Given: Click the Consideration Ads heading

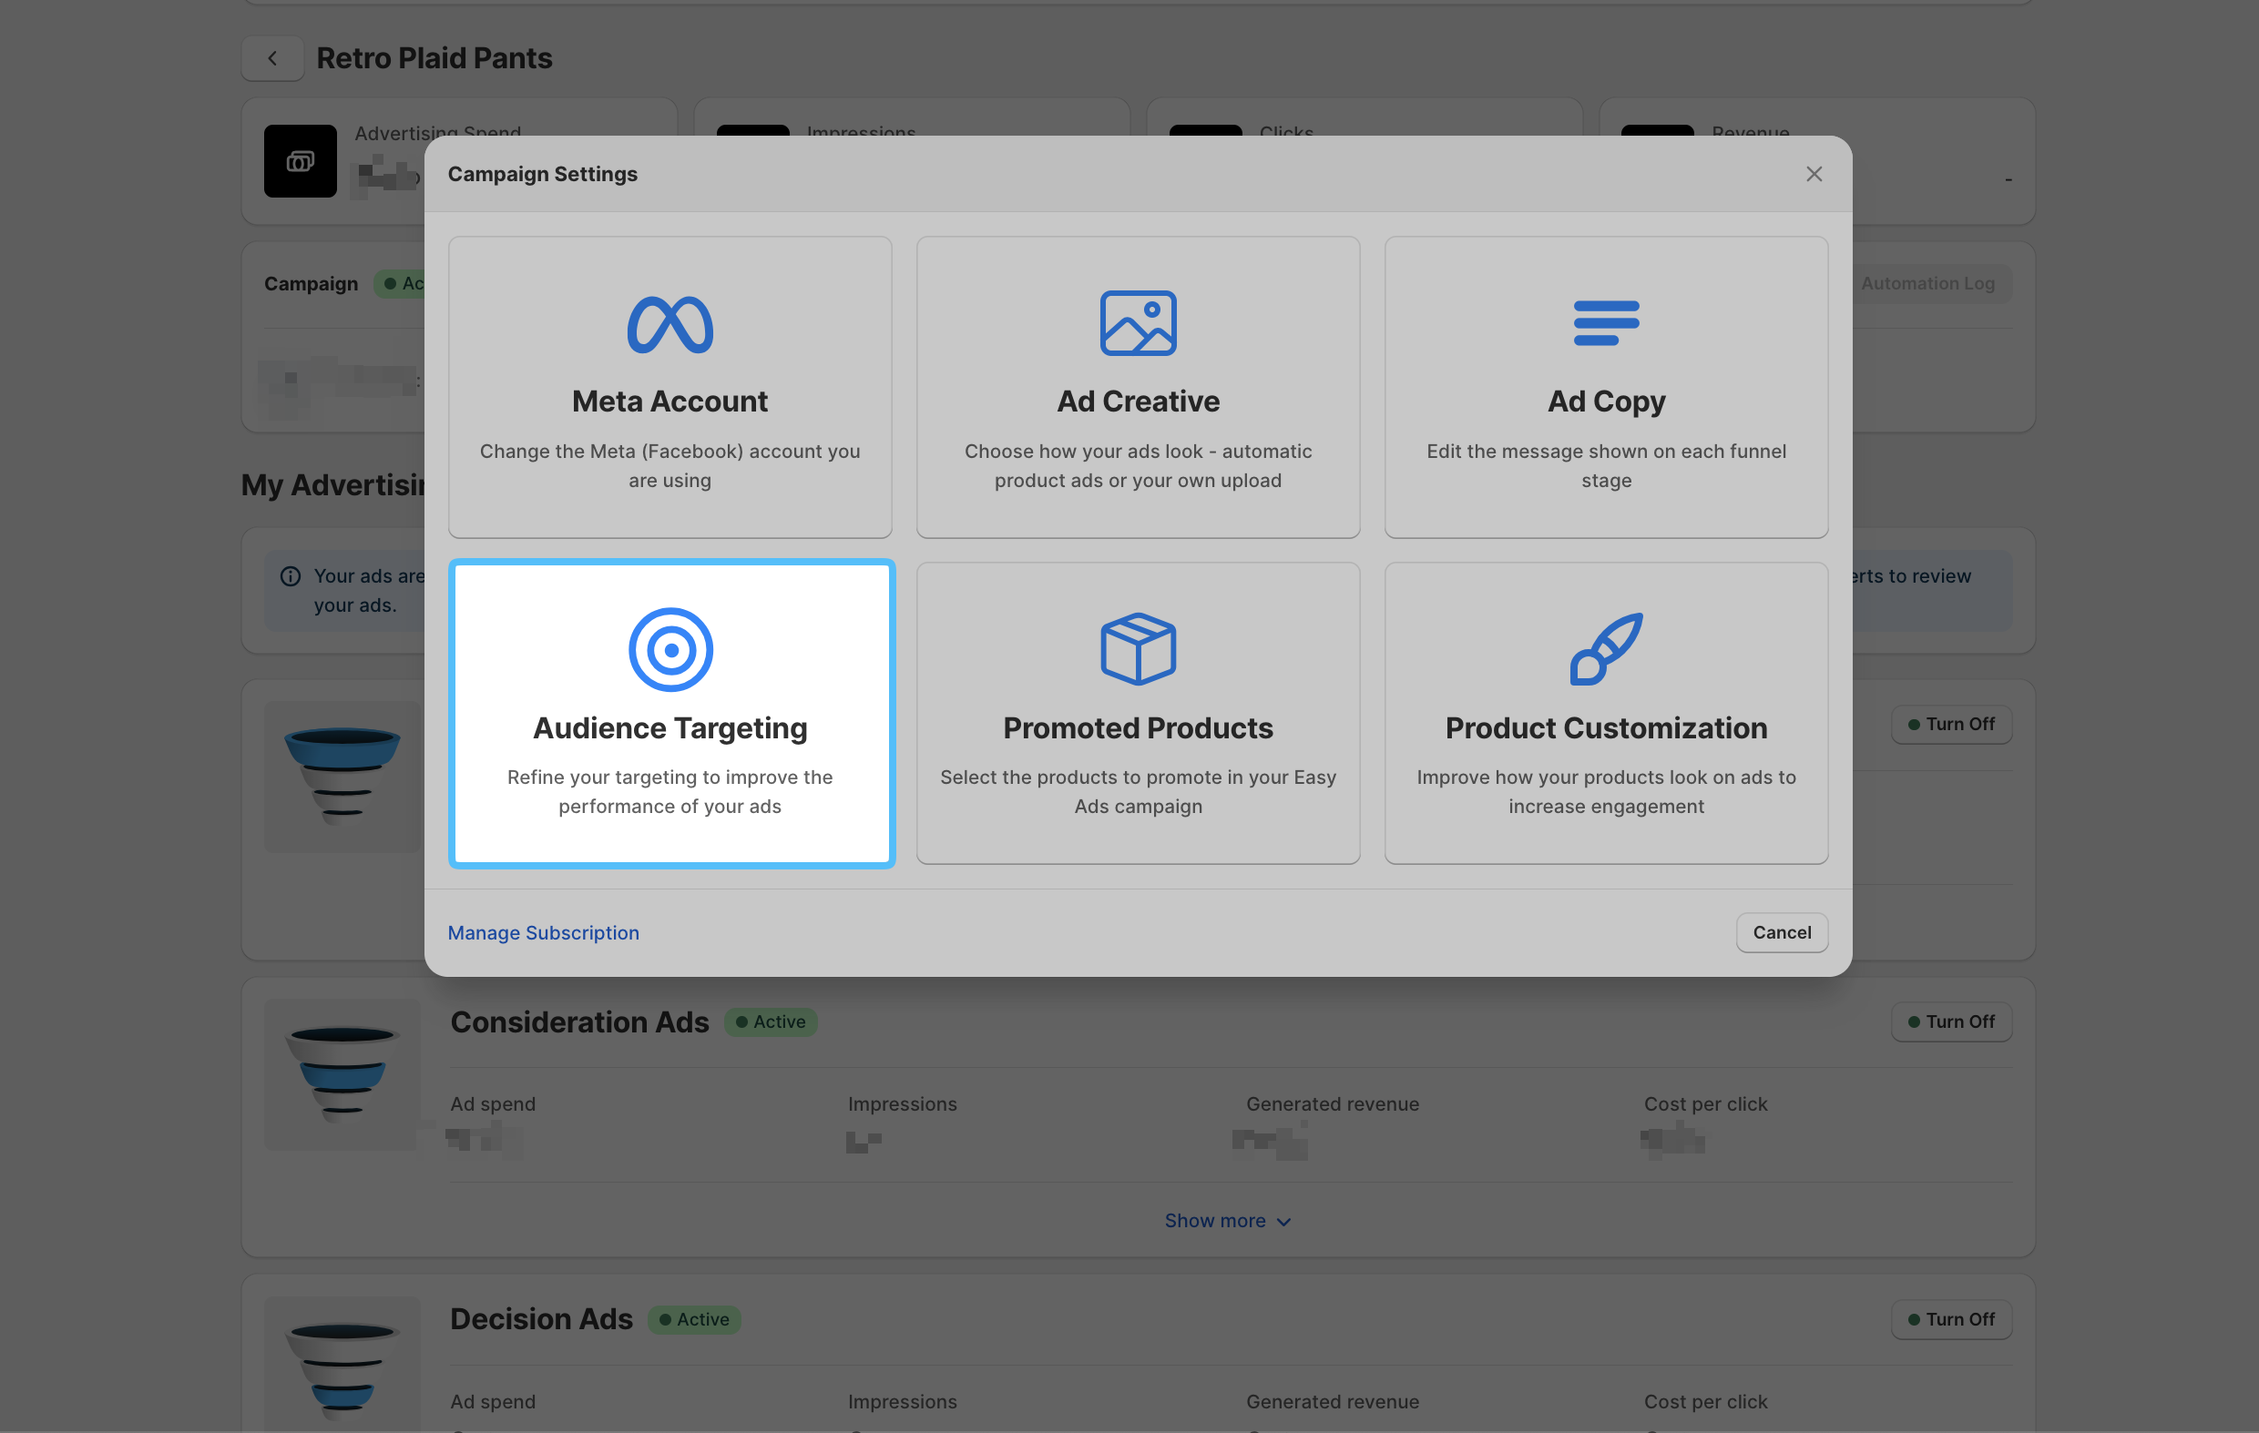Looking at the screenshot, I should tap(579, 1021).
